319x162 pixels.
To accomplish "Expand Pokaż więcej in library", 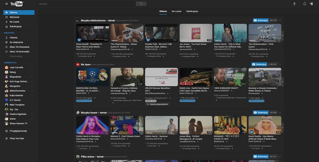I will coord(16,56).
